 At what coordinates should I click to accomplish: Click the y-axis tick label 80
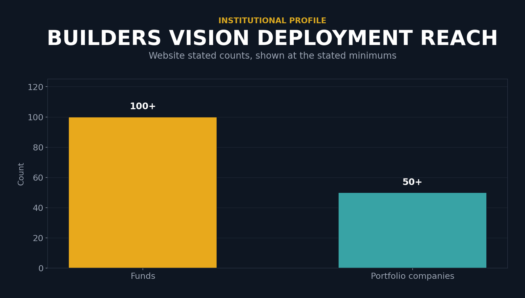[38, 147]
